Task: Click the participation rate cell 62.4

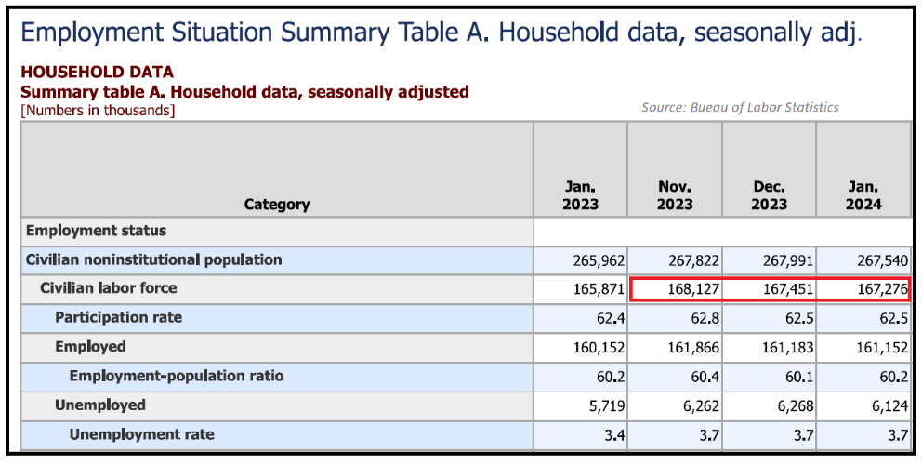Action: click(x=611, y=319)
